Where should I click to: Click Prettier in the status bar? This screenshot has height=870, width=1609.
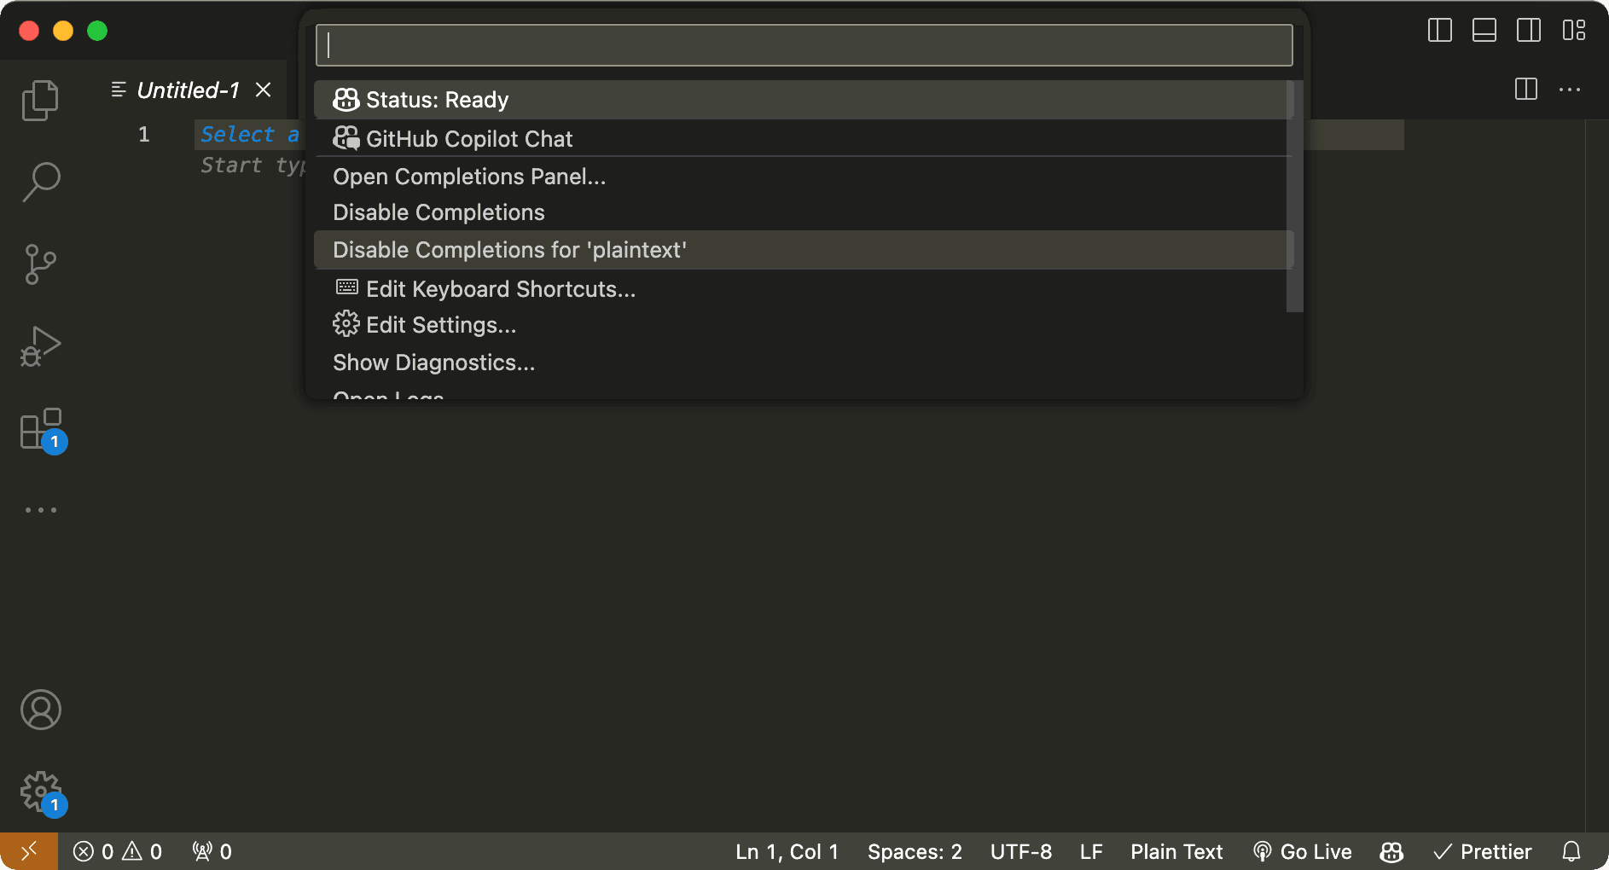[x=1483, y=851]
